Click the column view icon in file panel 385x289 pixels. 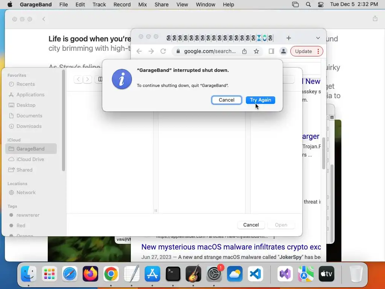tap(100, 79)
